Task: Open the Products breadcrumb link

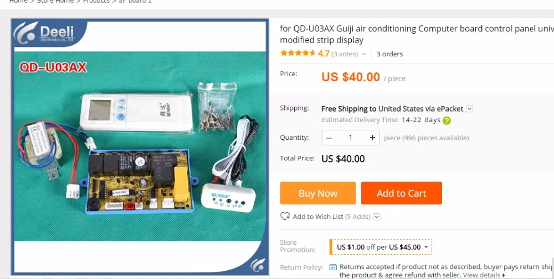Action: (96, 2)
